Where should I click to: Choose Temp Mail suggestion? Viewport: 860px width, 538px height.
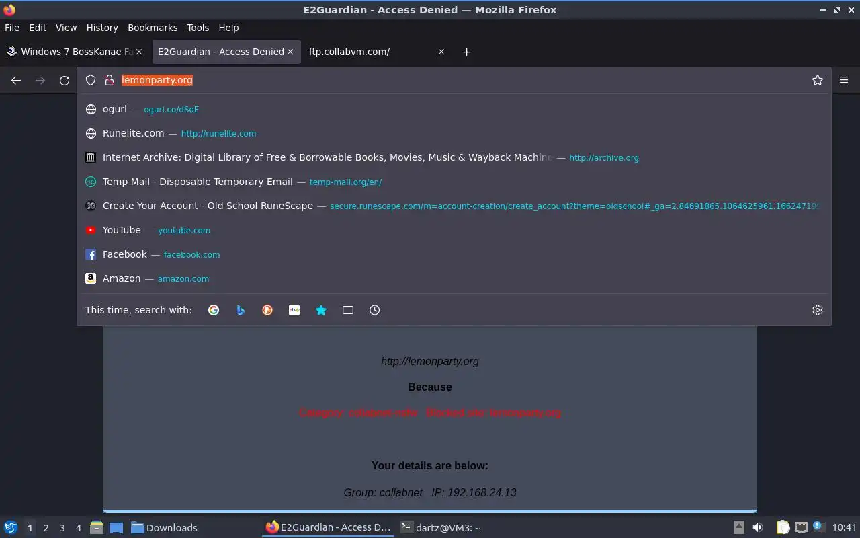[x=454, y=182]
